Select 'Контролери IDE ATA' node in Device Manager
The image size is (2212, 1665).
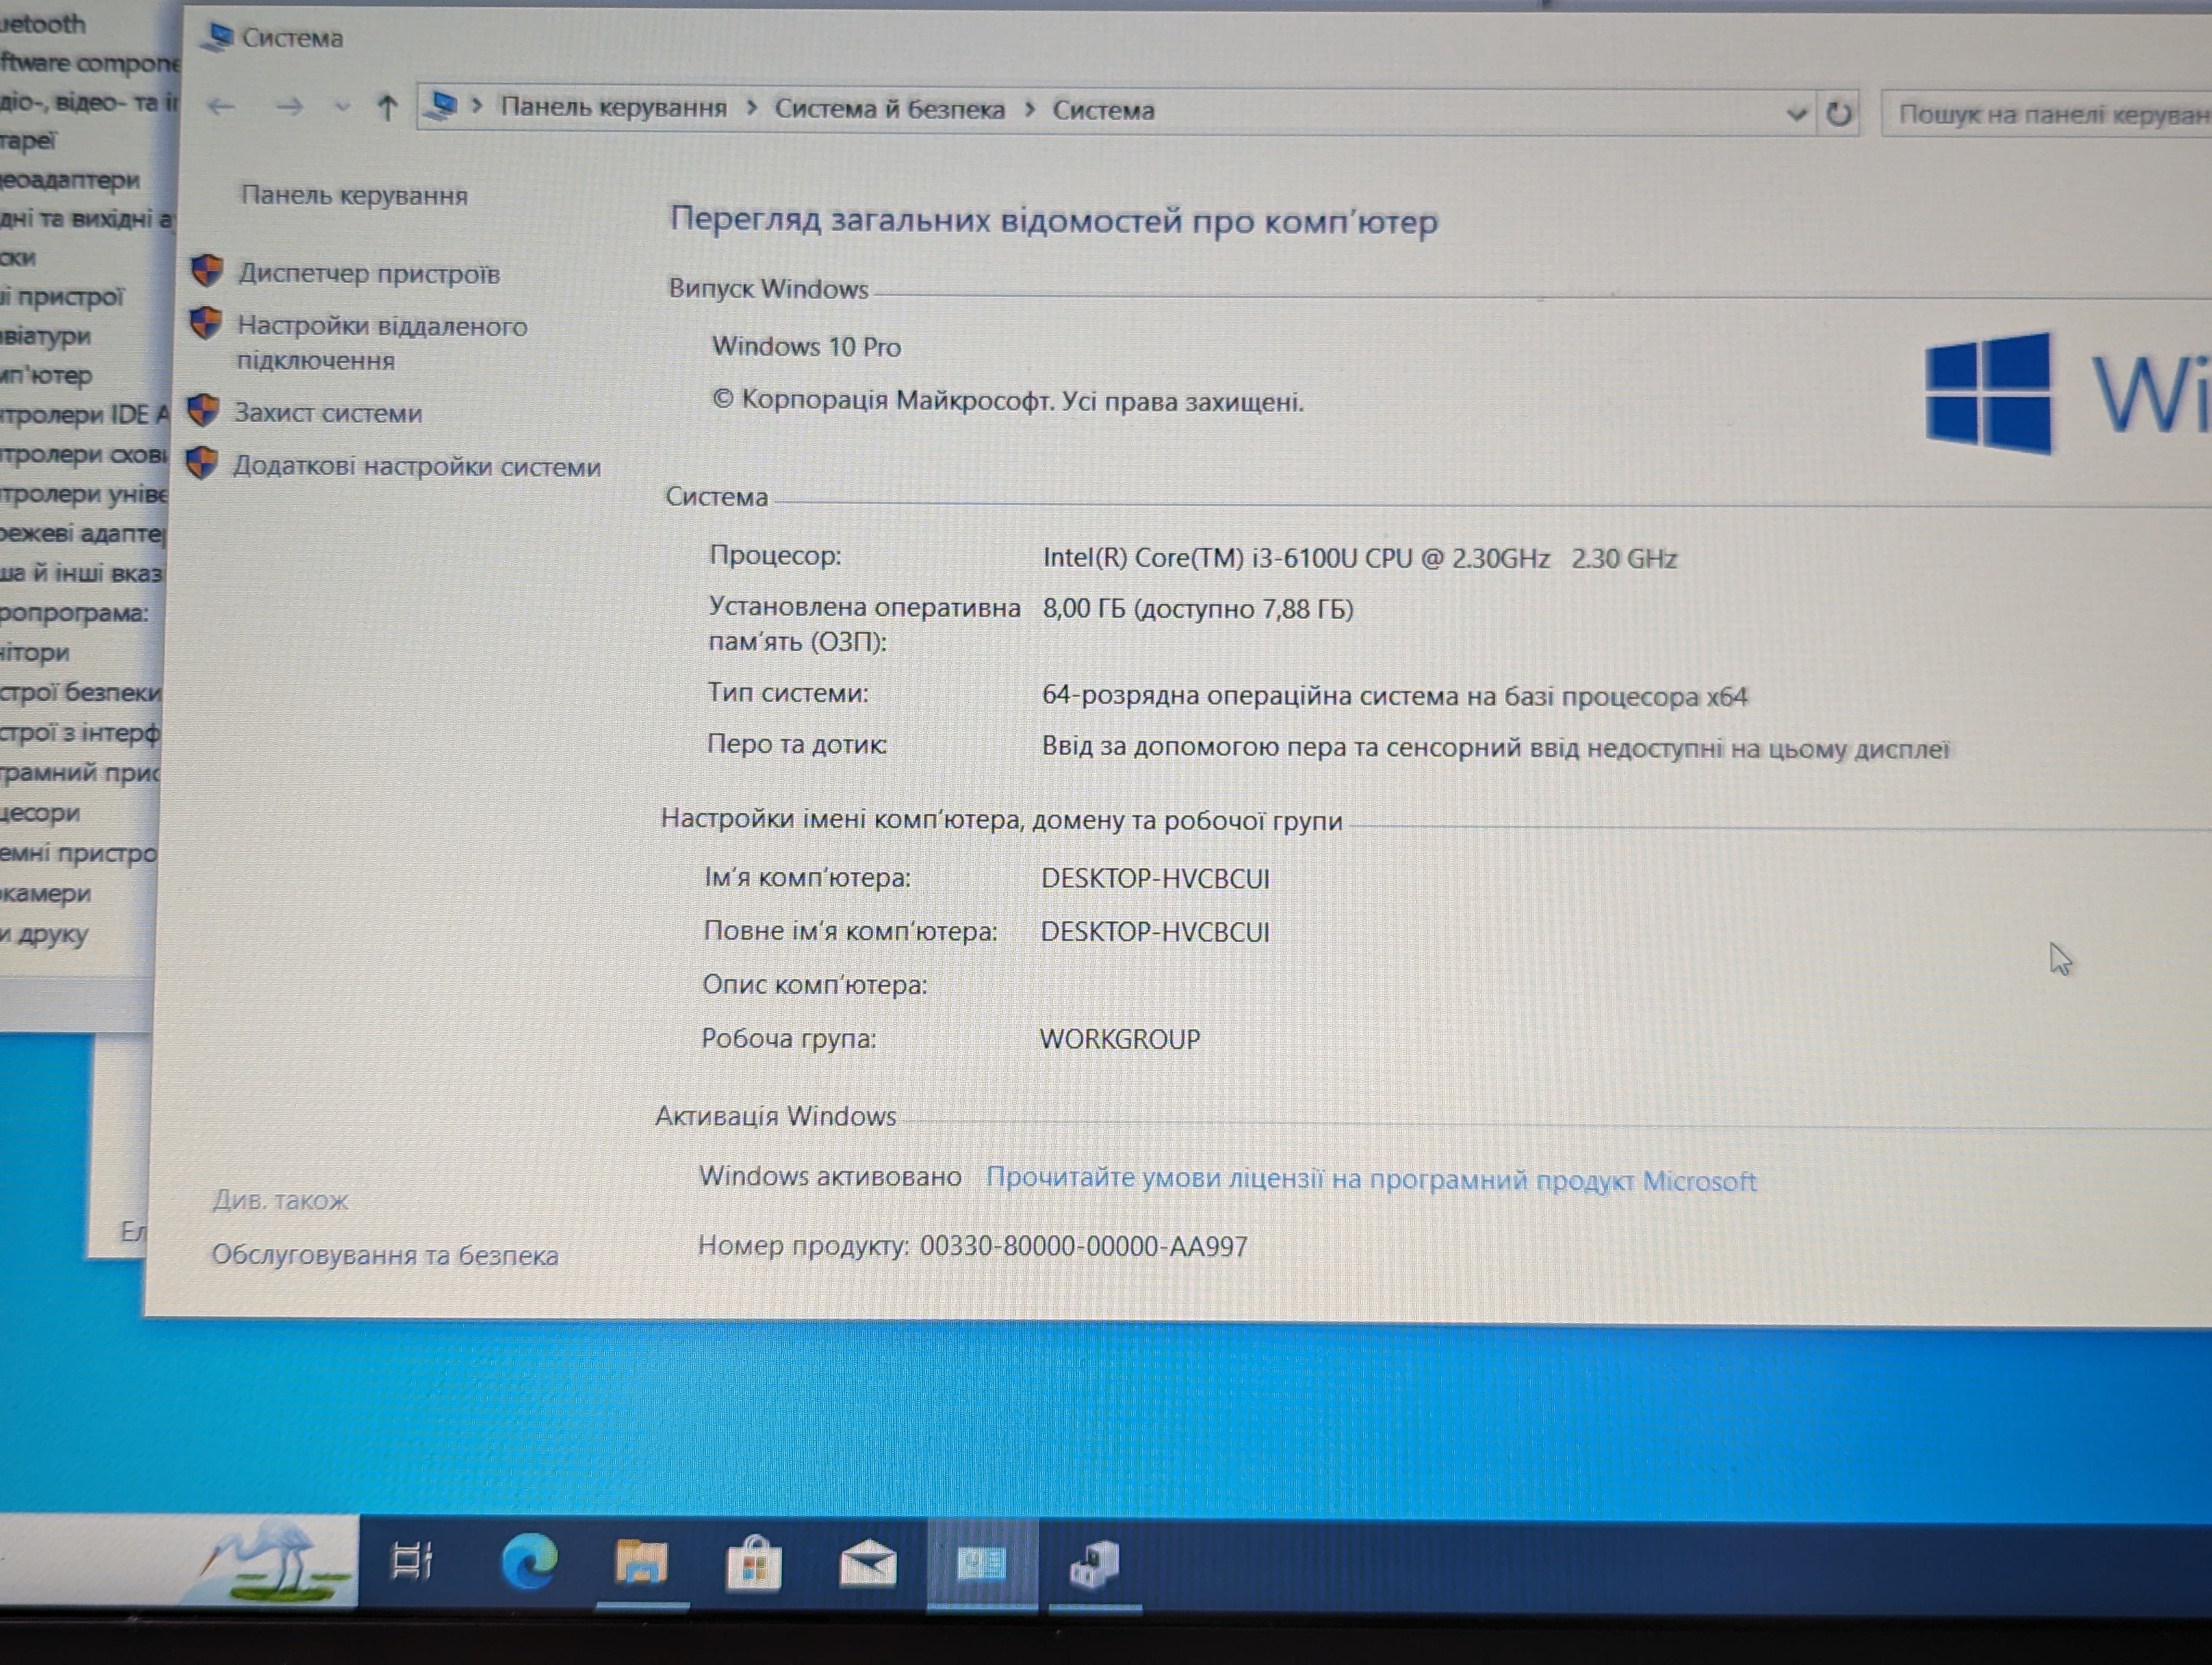coord(85,414)
